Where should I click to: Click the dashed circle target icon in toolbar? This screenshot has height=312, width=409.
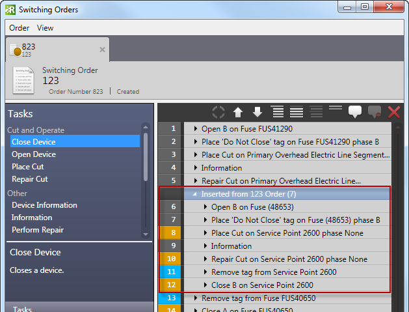point(218,112)
